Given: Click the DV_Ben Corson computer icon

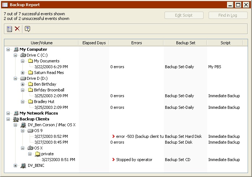Looking at the screenshot, I should pyautogui.click(x=23, y=125).
